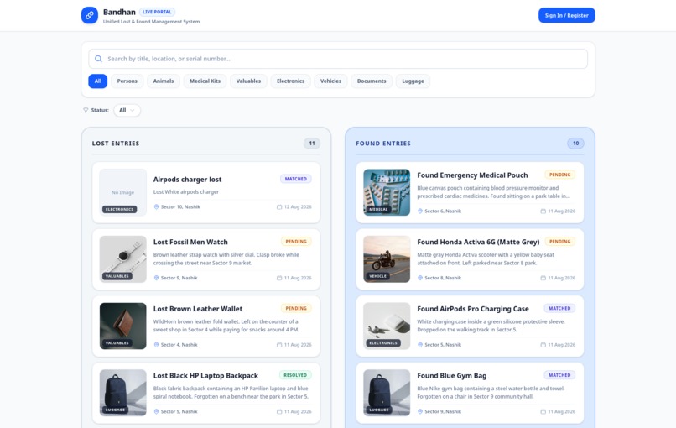Click calendar icon in Found Honda Activa card
The width and height of the screenshot is (676, 428).
coord(543,278)
